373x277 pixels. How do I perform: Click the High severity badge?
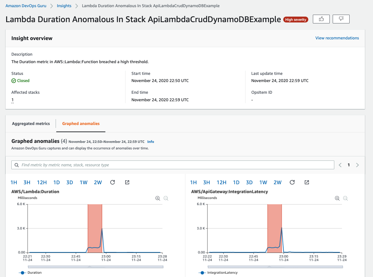click(296, 20)
